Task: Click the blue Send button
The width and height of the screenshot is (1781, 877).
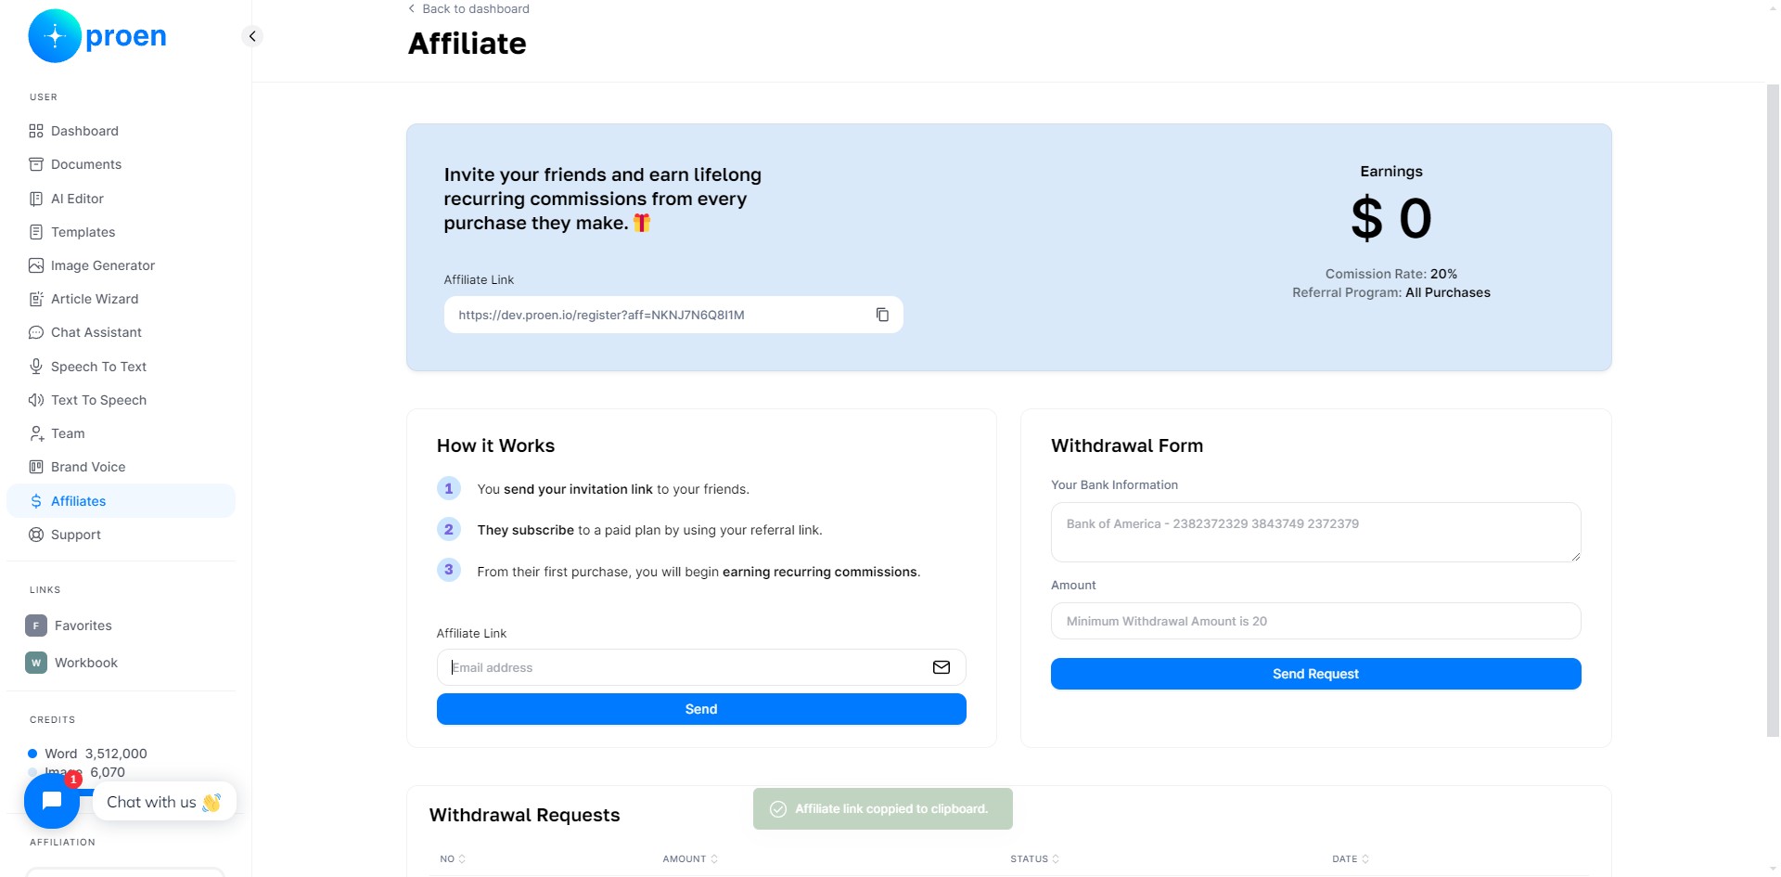Action: pyautogui.click(x=701, y=709)
